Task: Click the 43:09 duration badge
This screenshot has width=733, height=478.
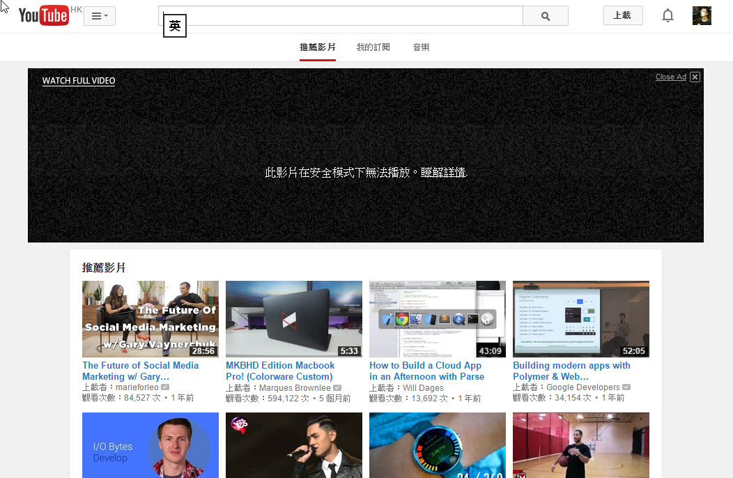Action: click(491, 350)
